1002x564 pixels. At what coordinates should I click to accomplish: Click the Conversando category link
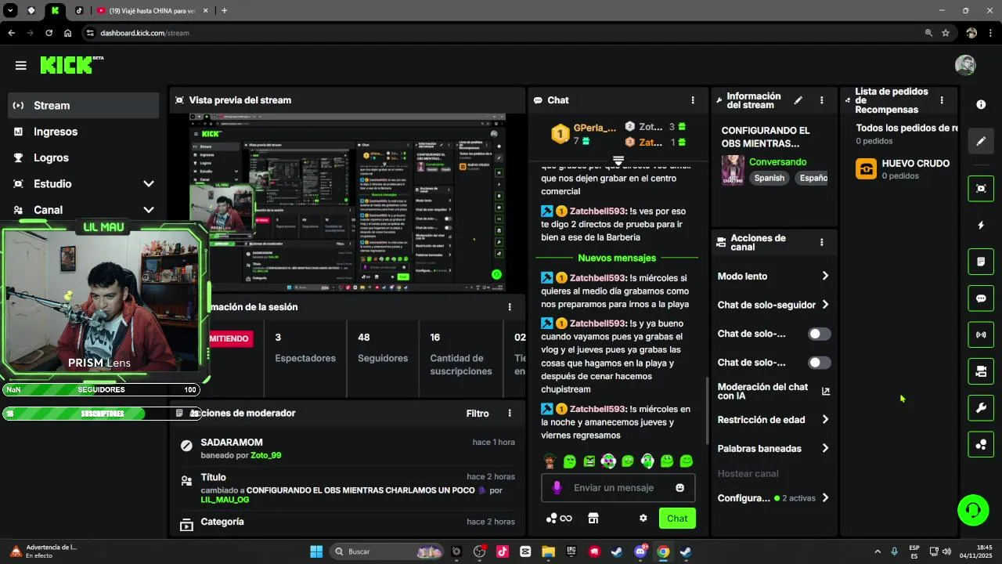(x=777, y=162)
